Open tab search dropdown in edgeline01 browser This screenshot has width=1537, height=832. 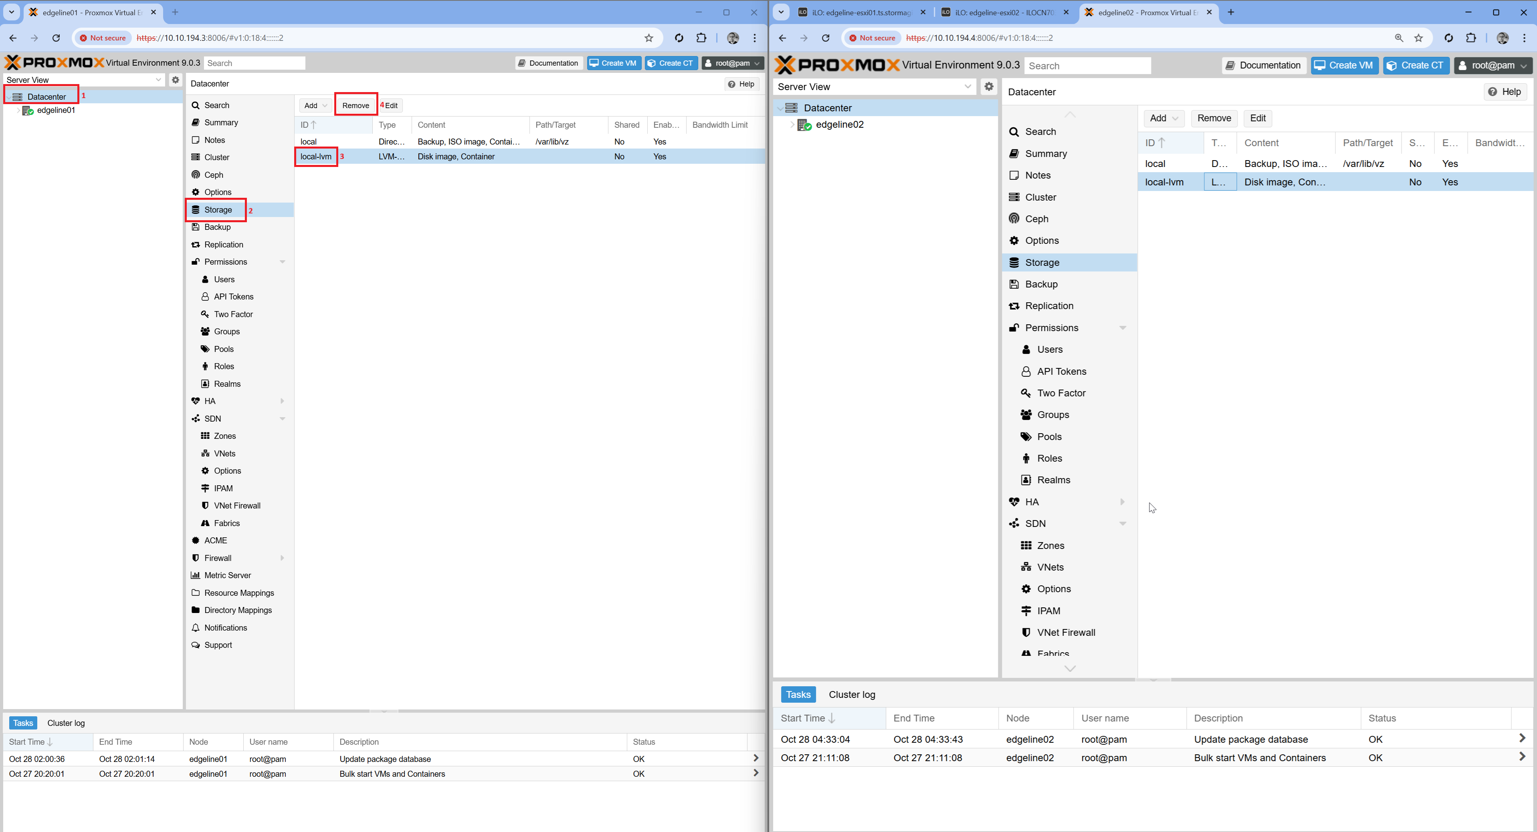click(x=11, y=12)
